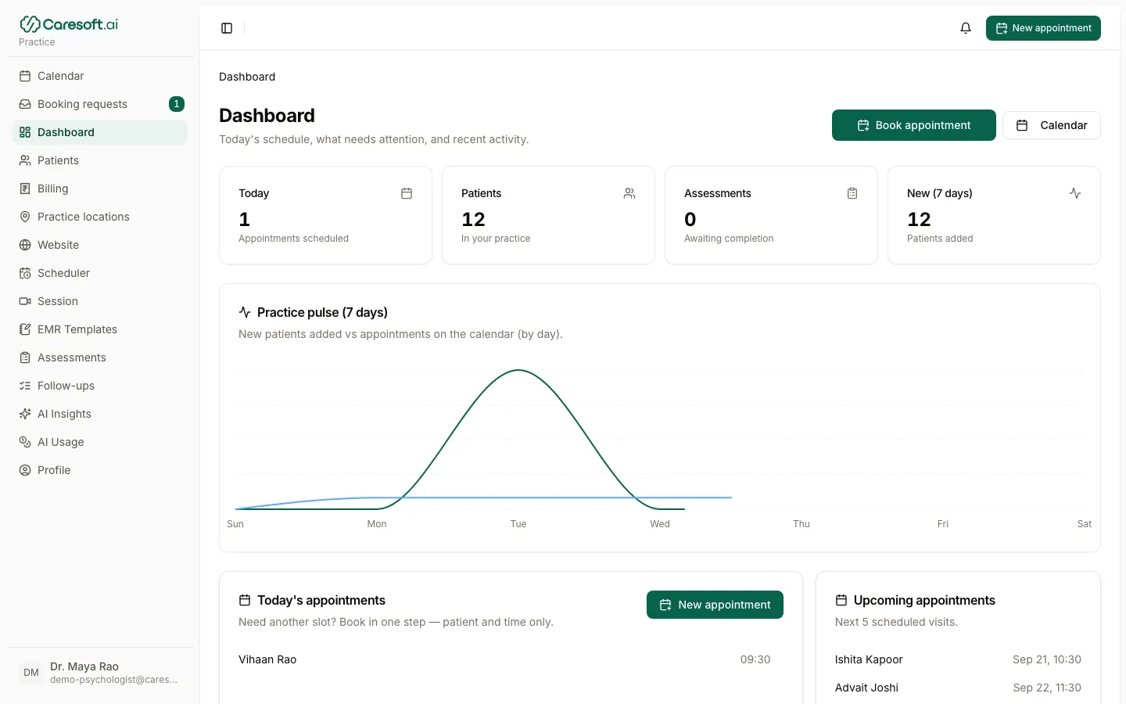
Task: Click the AI Insights sparkle icon
Action: [25, 414]
